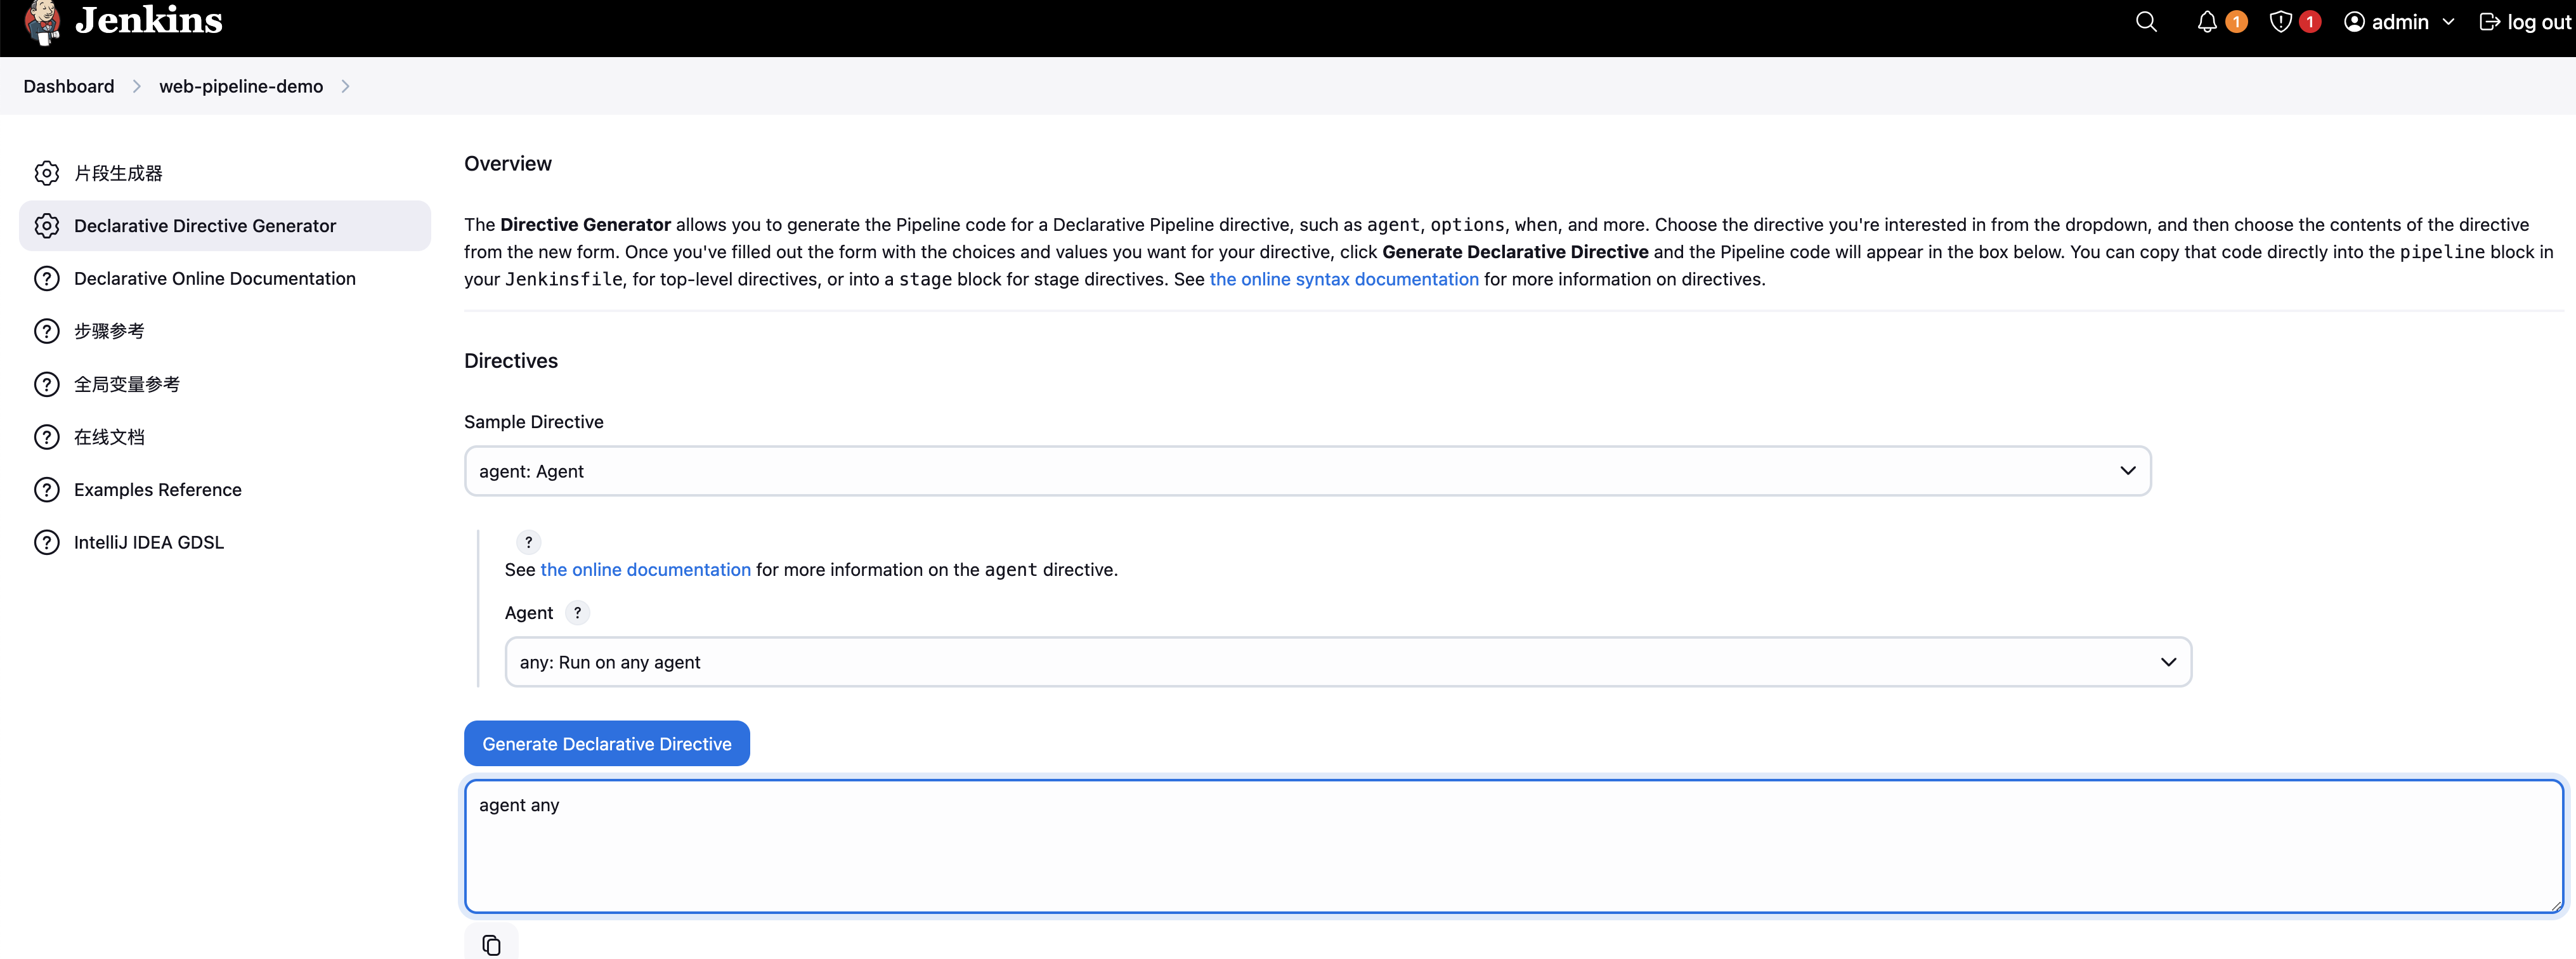The width and height of the screenshot is (2576, 959).
Task: Click the text area resize handle
Action: 2556,906
